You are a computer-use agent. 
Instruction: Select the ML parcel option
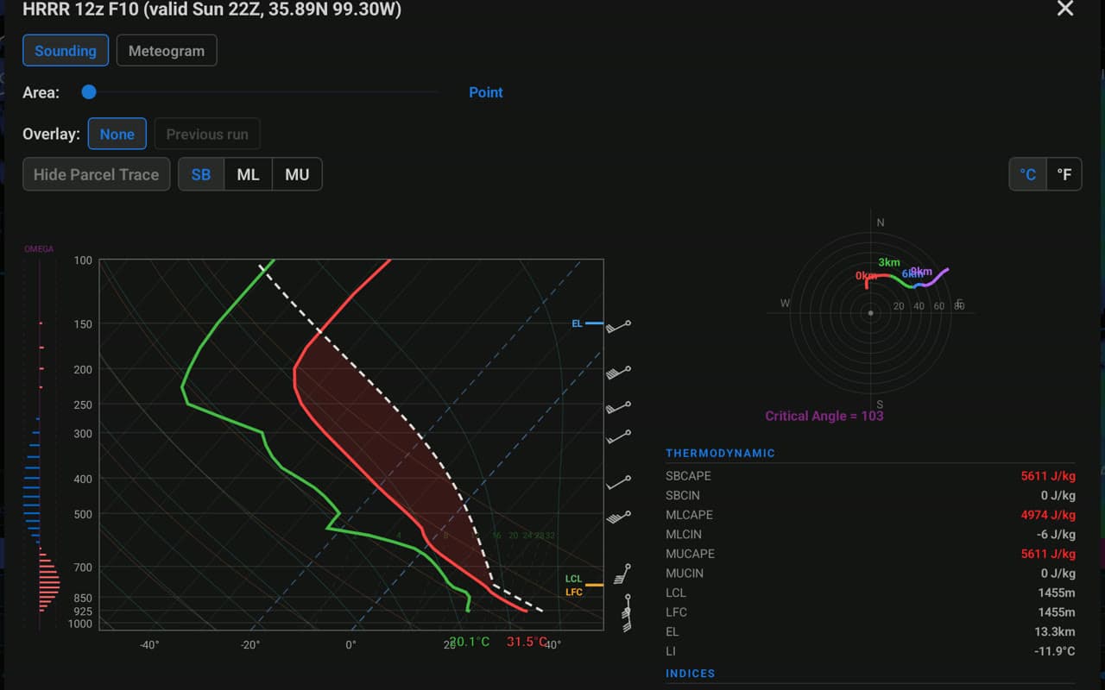(x=248, y=174)
